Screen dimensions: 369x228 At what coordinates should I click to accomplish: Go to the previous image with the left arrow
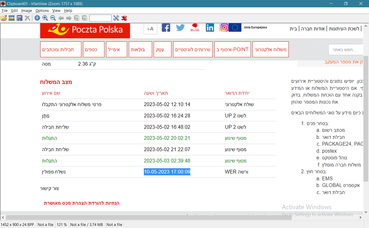61,18
